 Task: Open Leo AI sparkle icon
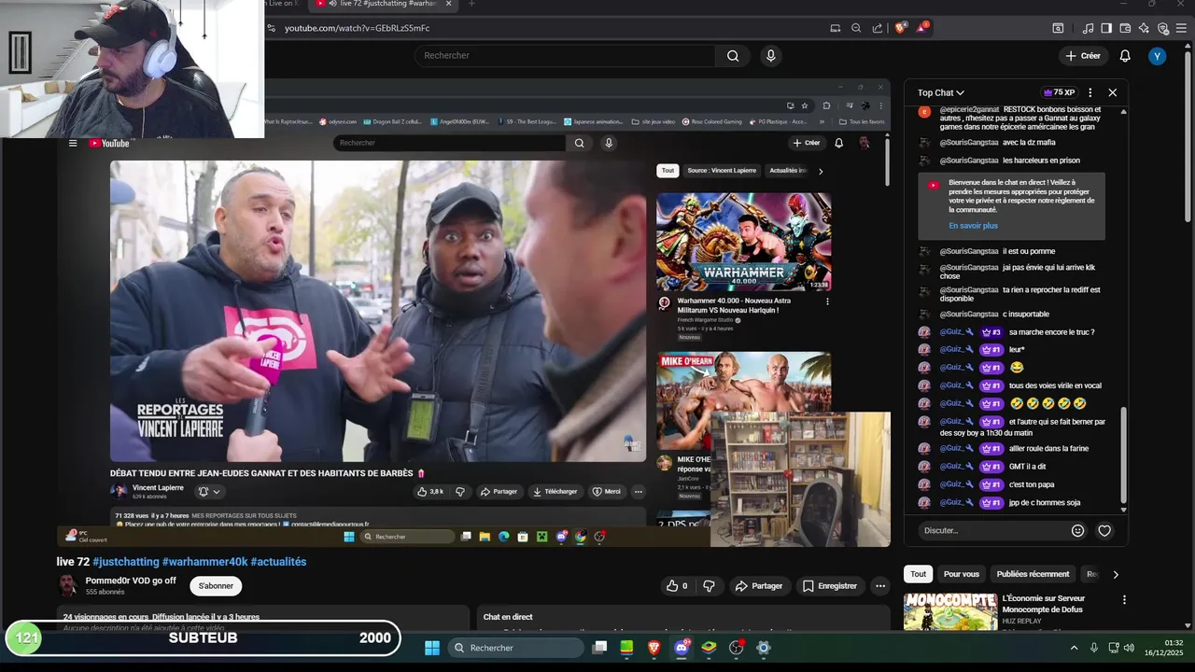pyautogui.click(x=1144, y=28)
